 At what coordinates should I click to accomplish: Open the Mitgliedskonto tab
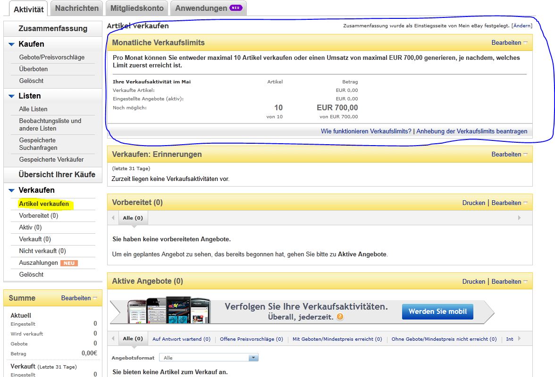(x=137, y=8)
